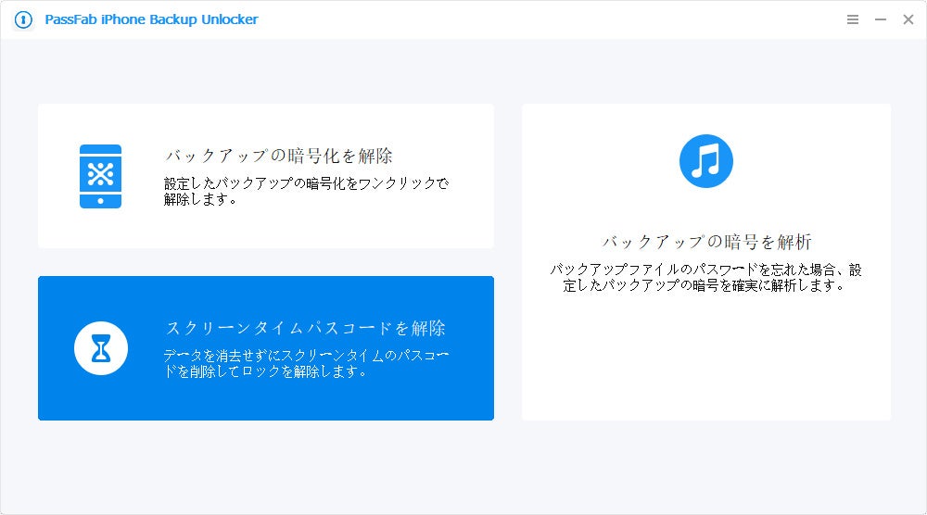Click the blue music note iTunes icon
The image size is (927, 515).
(705, 161)
